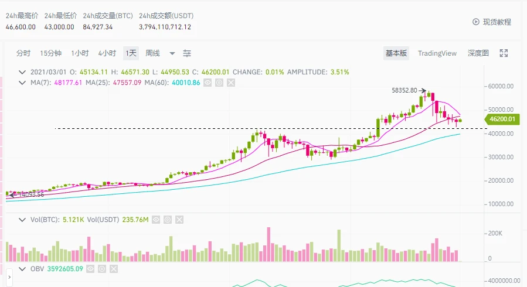Remove the MA indicator with X
Screen dimensions: 527x287
(x=231, y=83)
